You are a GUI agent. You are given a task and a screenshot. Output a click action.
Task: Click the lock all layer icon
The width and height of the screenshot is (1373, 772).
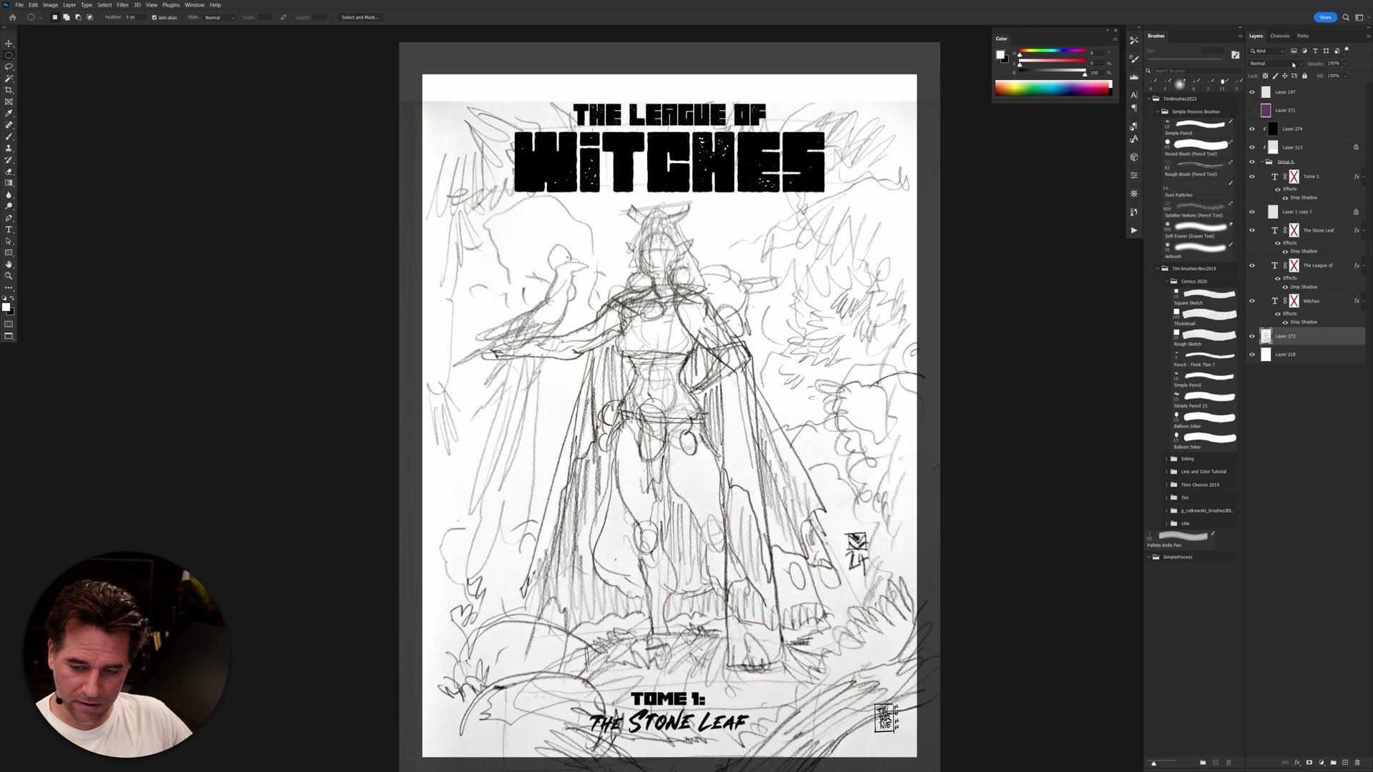pos(1304,76)
